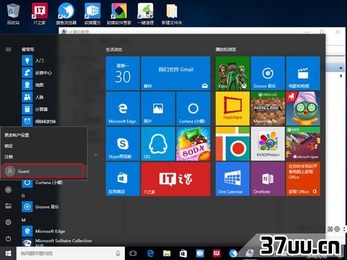Open the Recycle Bin desktop icon
The image size is (347, 260).
[x=13, y=14]
